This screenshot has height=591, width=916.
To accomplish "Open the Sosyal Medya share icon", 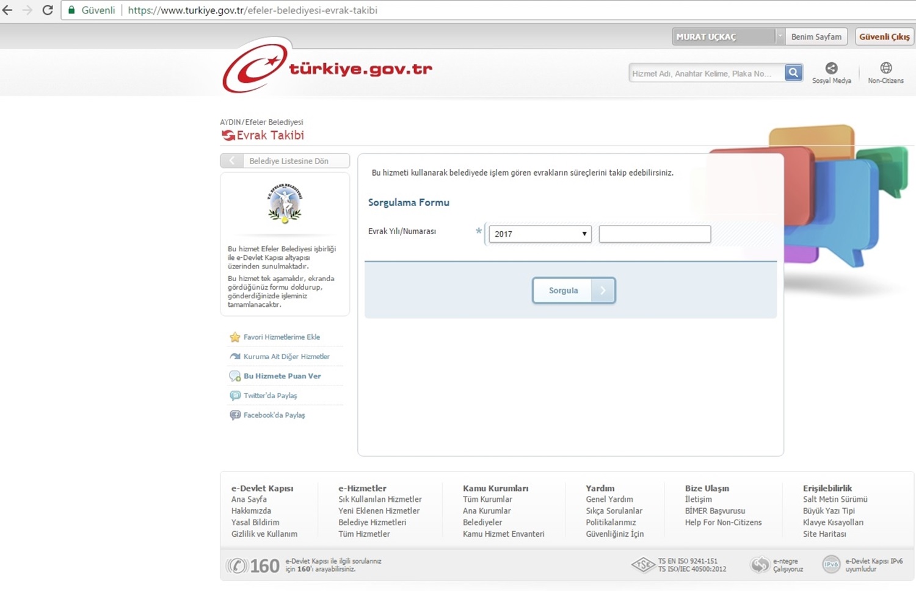I will click(x=831, y=68).
